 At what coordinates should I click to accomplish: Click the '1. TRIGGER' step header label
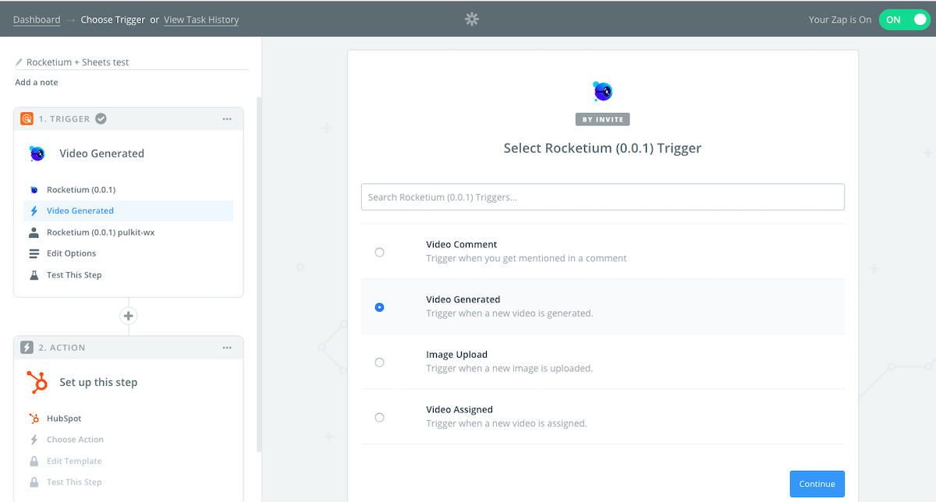(64, 119)
